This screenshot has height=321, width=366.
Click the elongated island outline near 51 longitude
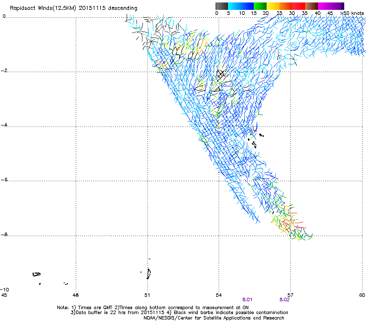pos(149,274)
